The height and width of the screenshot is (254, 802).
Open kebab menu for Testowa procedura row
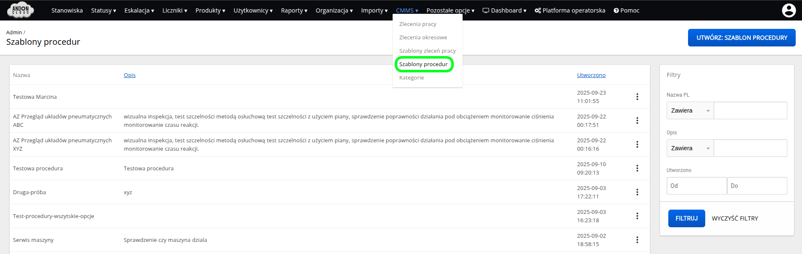(637, 168)
